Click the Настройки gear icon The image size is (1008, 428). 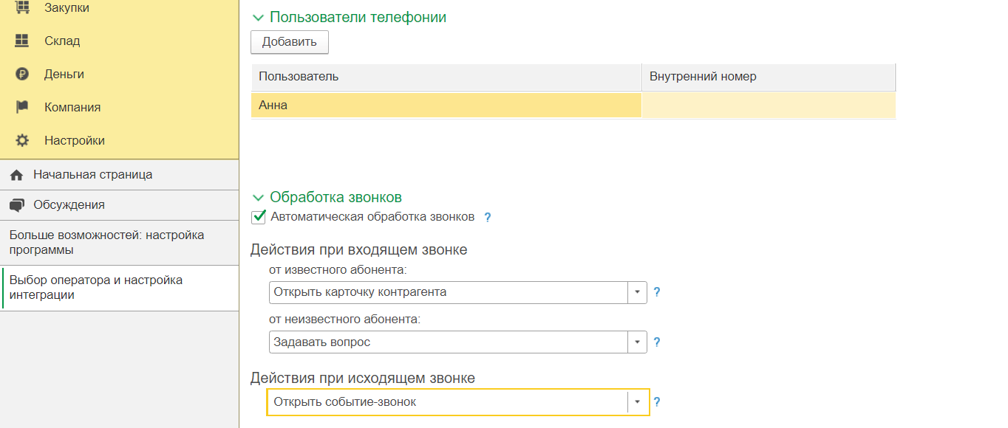22,140
